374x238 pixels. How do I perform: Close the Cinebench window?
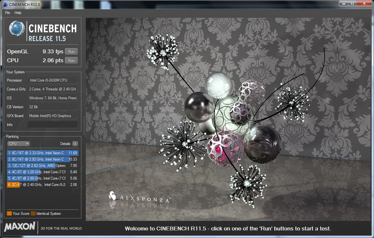click(364, 3)
